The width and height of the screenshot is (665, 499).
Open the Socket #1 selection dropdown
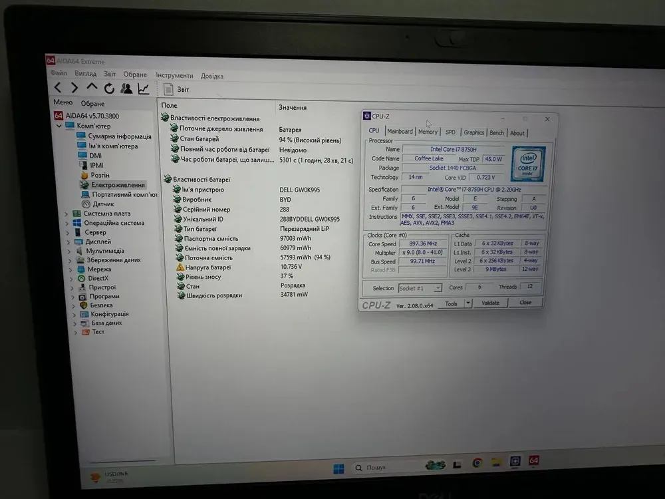[420, 288]
